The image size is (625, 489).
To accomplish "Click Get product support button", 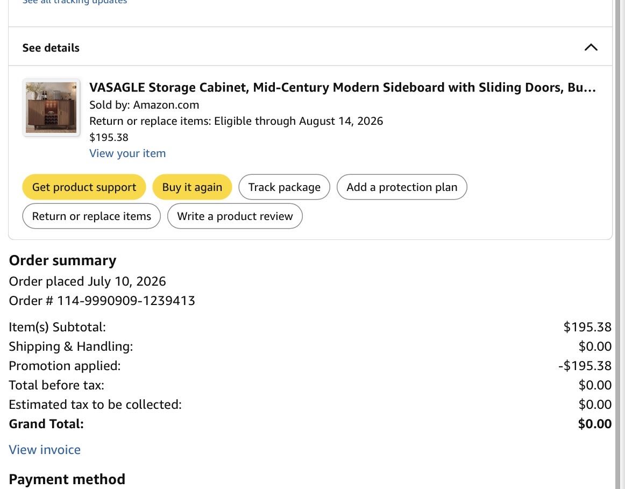I will pyautogui.click(x=84, y=187).
